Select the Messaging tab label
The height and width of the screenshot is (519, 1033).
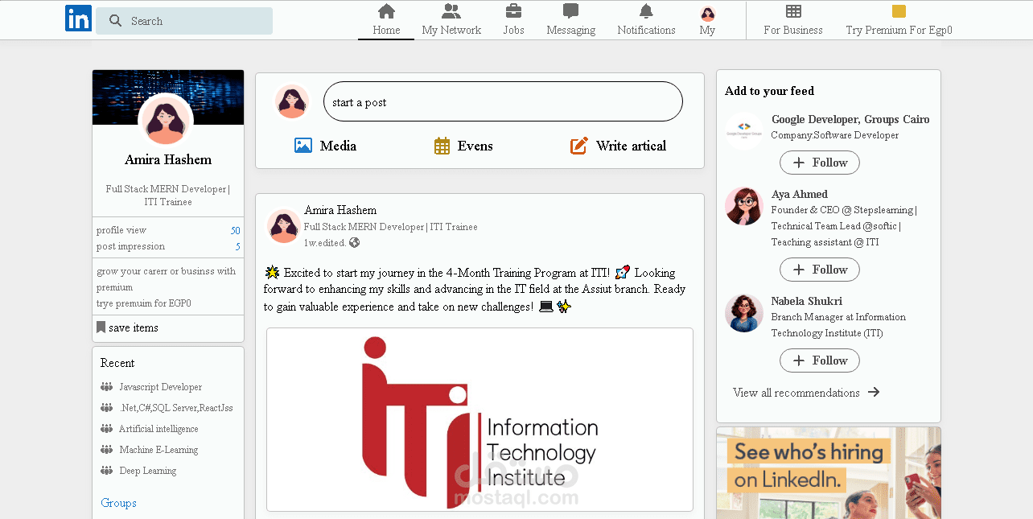click(x=570, y=30)
